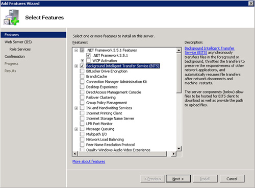255x188 pixels.
Task: Check DirectAccess Management Console
Action: coord(82,92)
